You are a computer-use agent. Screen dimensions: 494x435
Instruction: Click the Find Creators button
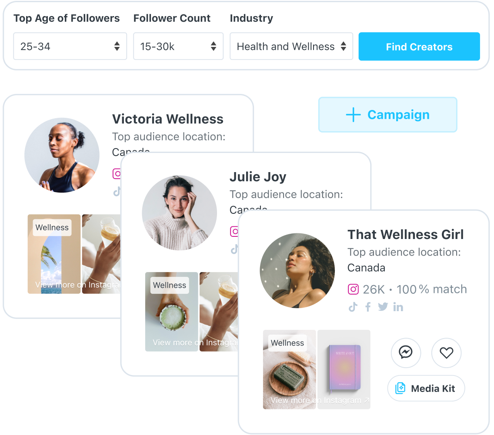[x=419, y=46]
